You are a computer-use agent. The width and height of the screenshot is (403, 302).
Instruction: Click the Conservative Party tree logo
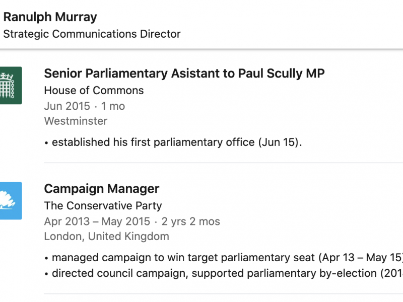[11, 200]
